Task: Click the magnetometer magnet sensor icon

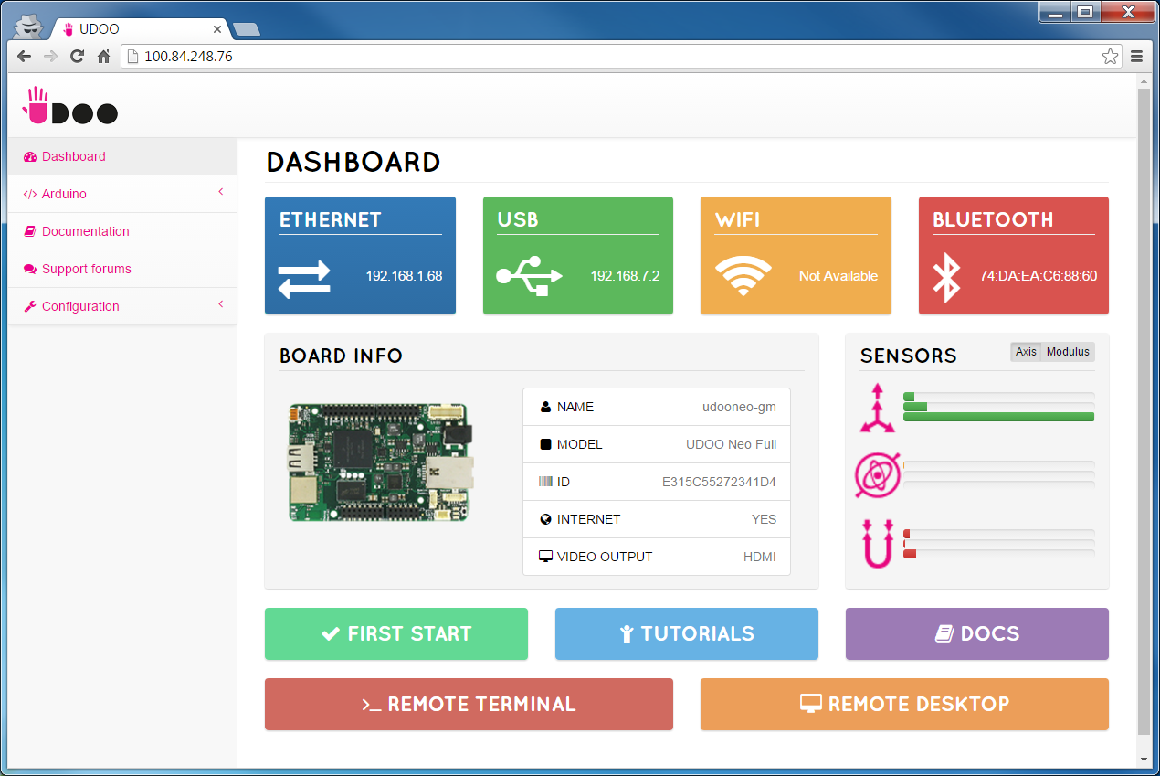Action: (878, 544)
